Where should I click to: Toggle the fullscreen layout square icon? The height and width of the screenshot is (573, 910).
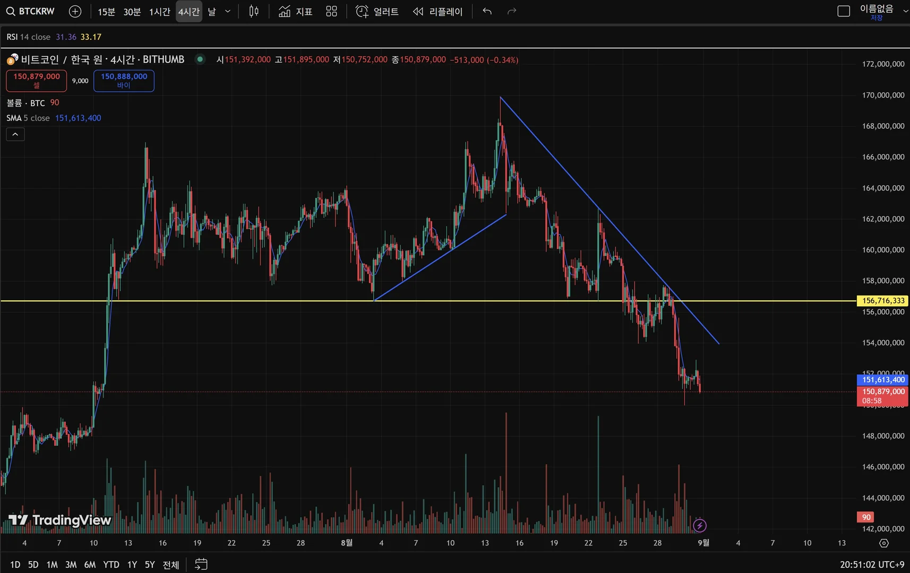point(843,11)
